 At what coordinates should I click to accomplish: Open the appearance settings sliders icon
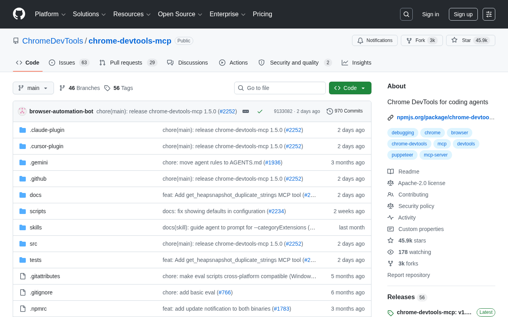(489, 14)
